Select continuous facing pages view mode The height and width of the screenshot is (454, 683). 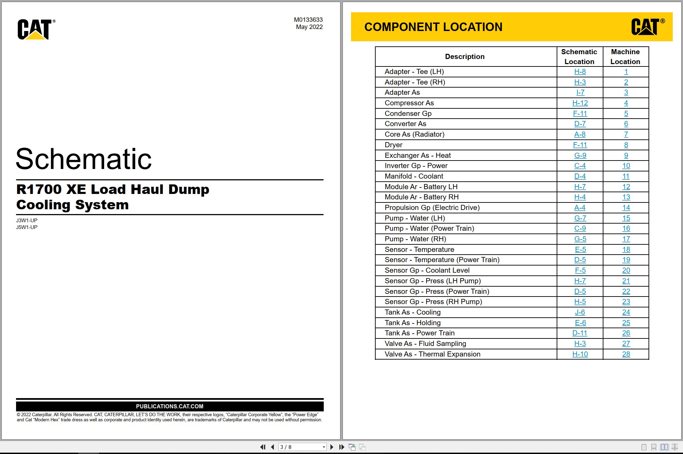(x=675, y=447)
